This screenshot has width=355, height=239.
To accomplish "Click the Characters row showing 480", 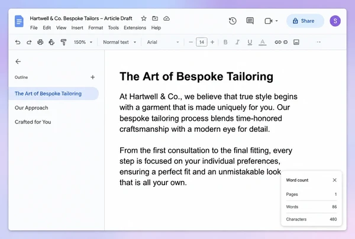I will 311,219.
